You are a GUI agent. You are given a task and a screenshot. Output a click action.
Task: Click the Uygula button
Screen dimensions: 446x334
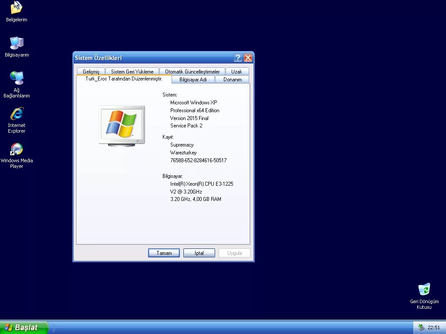[234, 253]
